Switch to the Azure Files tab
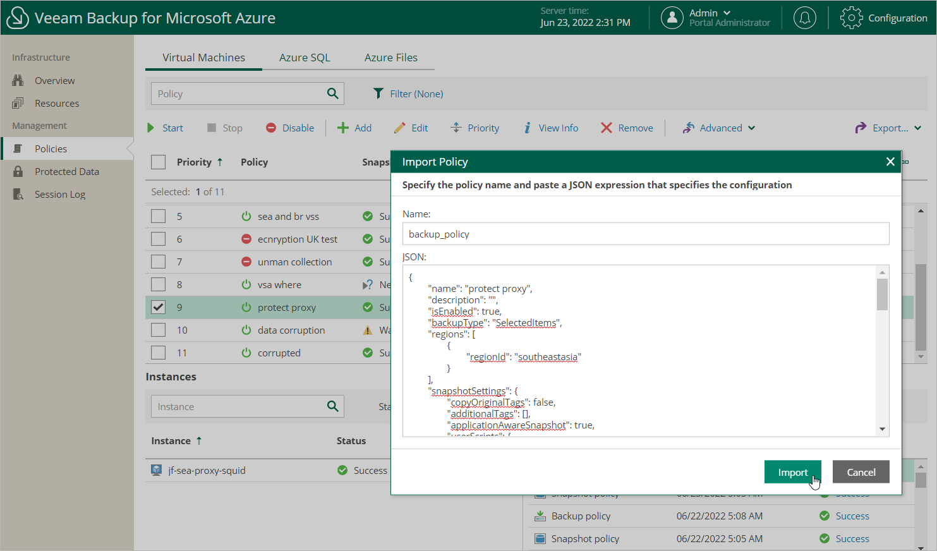Screen dimensions: 937x551 click(390, 58)
